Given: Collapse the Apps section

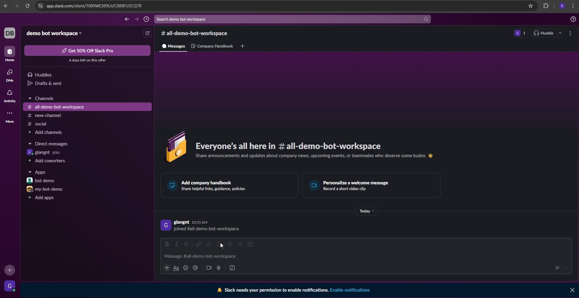Looking at the screenshot, I should pos(30,172).
